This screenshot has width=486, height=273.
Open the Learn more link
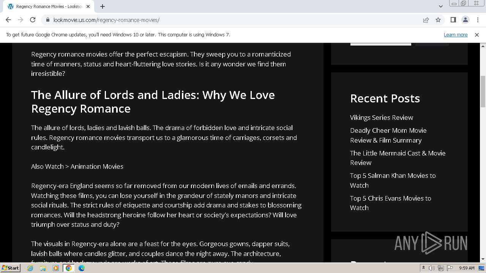point(456,35)
